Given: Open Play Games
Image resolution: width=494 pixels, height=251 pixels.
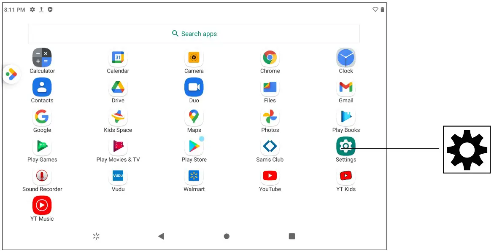Looking at the screenshot, I should 42,147.
